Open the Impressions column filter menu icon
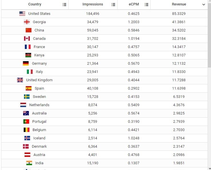The width and height of the screenshot is (211, 170). click(x=113, y=5)
